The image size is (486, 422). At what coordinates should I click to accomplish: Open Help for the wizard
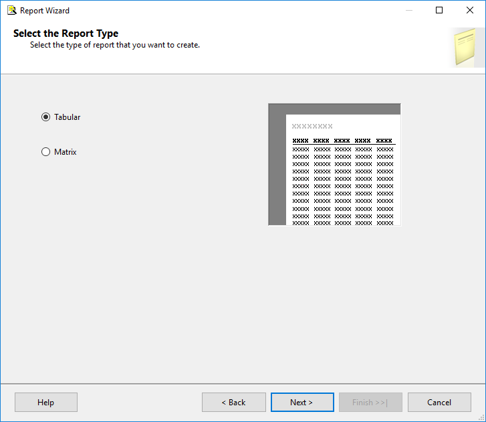coord(46,402)
